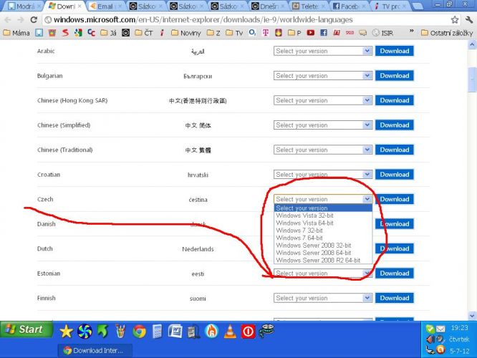The image size is (477, 358).
Task: Click the green arrow quick launch icon
Action: (102, 332)
